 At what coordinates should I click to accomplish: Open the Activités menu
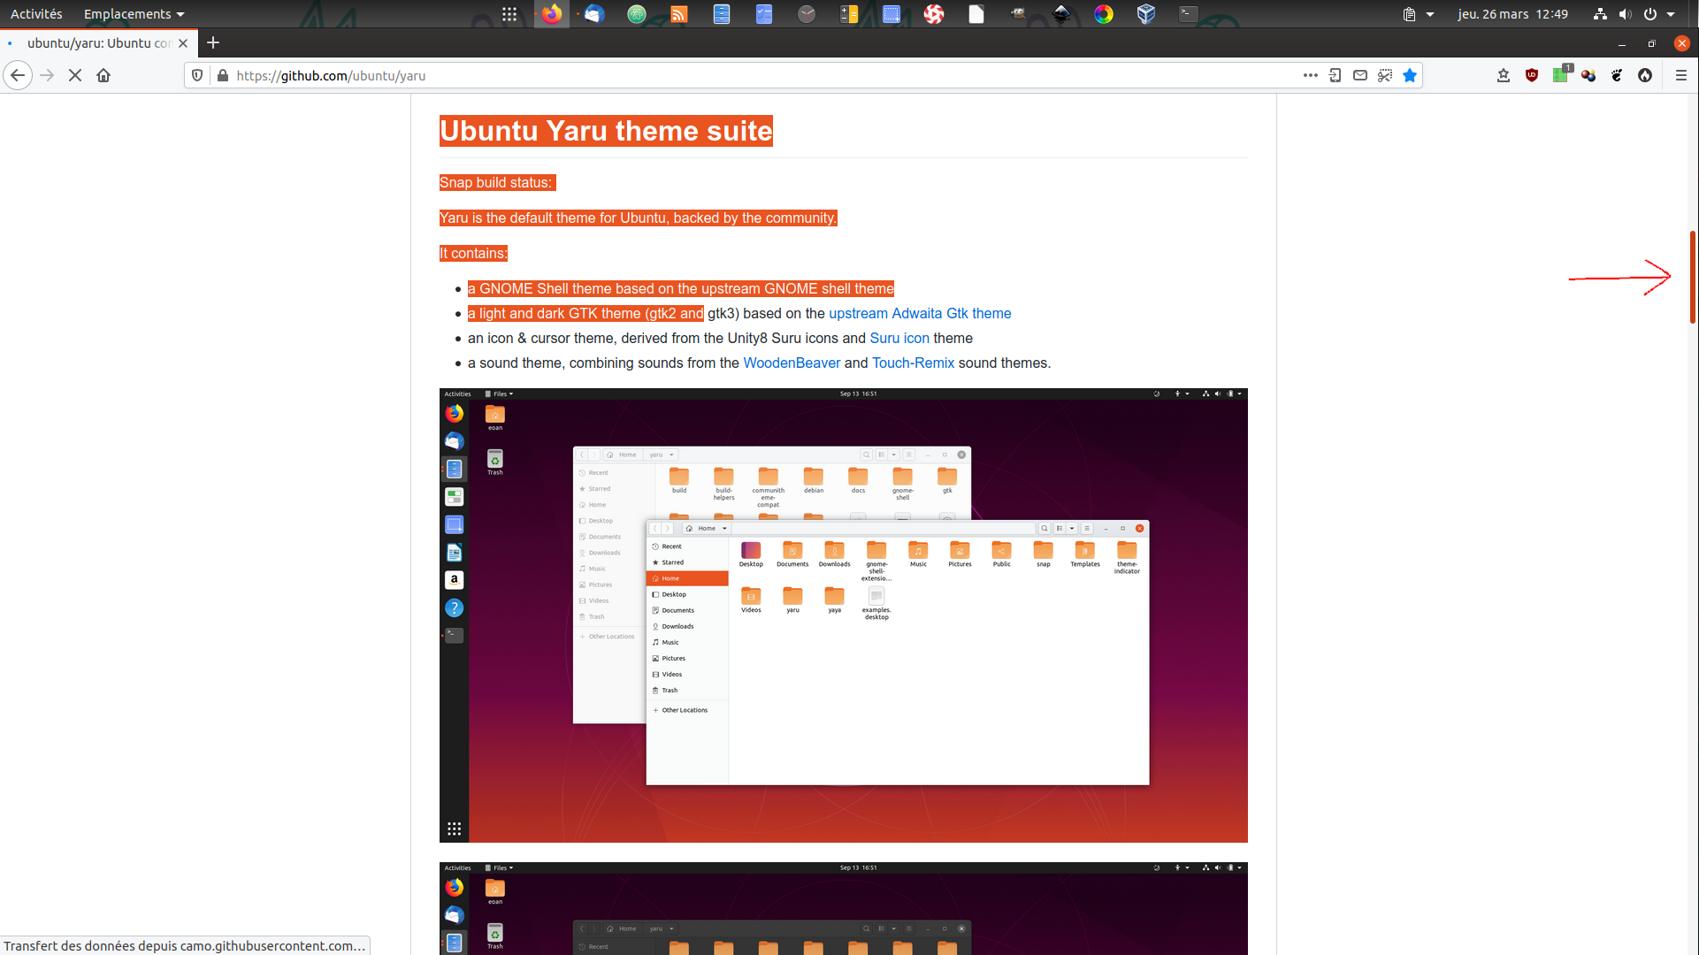[x=35, y=13]
